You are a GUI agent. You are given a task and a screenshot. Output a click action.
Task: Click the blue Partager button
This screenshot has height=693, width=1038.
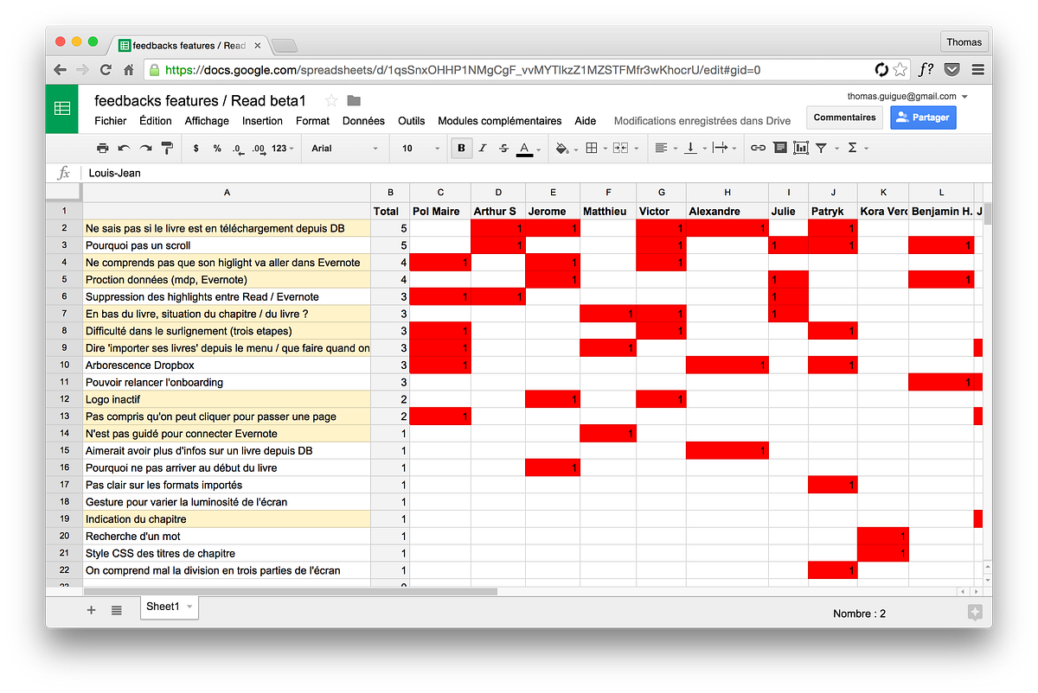click(923, 118)
